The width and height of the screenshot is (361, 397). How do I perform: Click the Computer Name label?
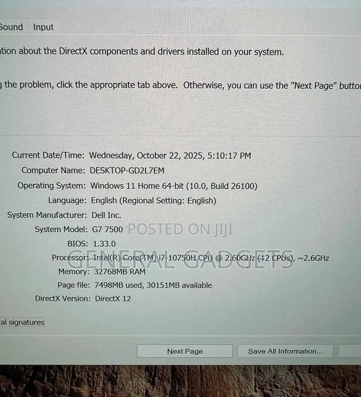point(53,170)
